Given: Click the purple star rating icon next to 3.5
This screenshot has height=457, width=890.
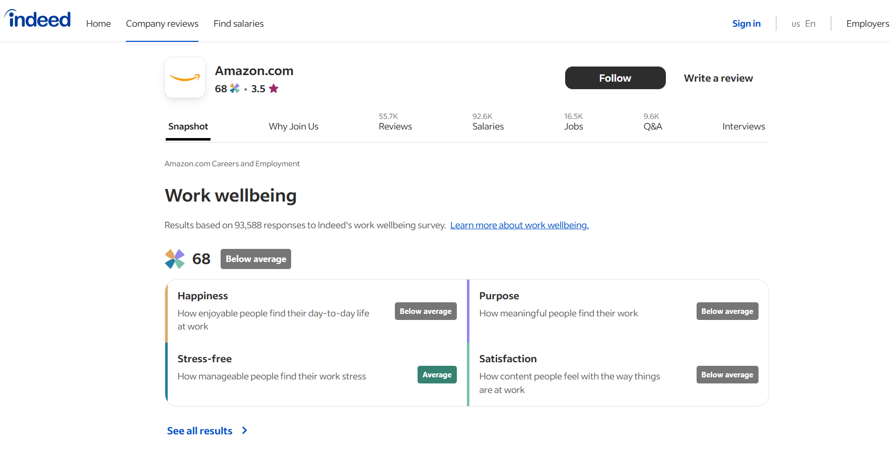Looking at the screenshot, I should [273, 89].
